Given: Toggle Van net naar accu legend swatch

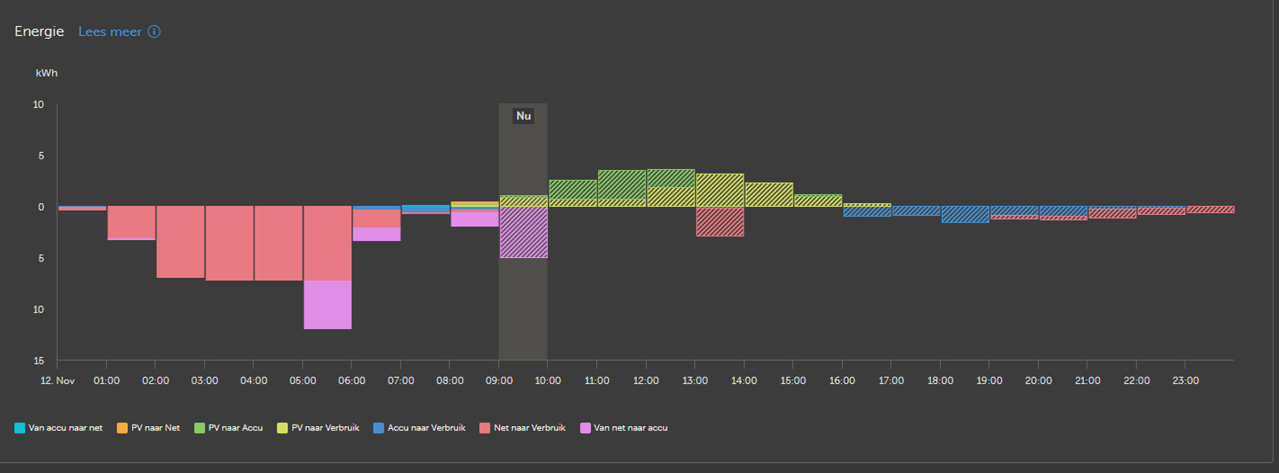Looking at the screenshot, I should [585, 428].
